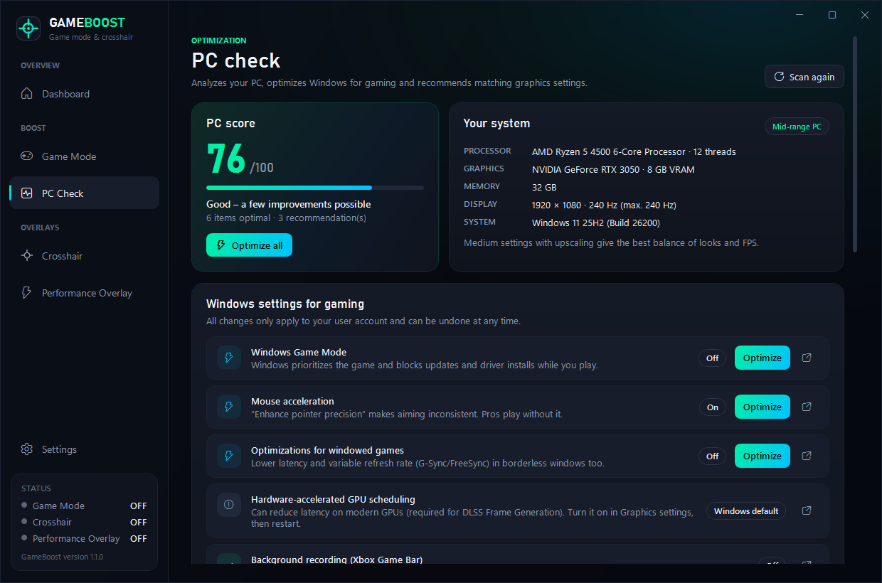Click Optimize all button

[x=249, y=245]
